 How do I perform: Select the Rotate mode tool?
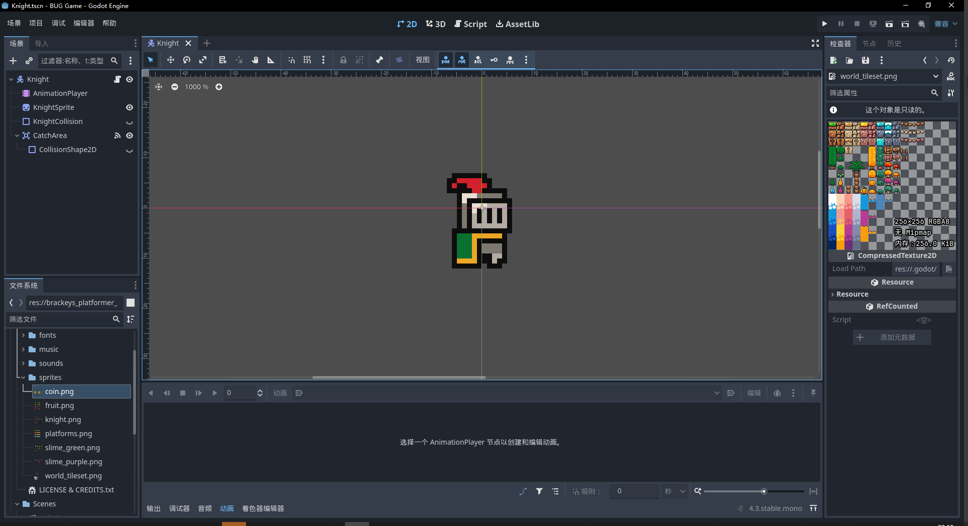(187, 60)
